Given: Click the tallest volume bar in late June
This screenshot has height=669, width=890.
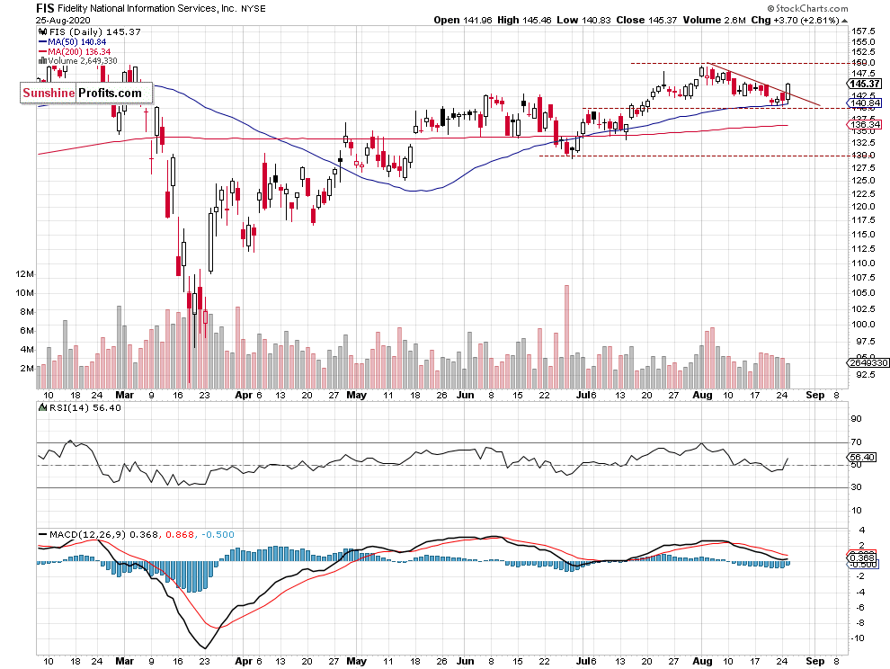Looking at the screenshot, I should (x=566, y=336).
